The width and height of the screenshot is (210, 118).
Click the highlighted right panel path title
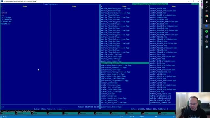click(x=150, y=4)
